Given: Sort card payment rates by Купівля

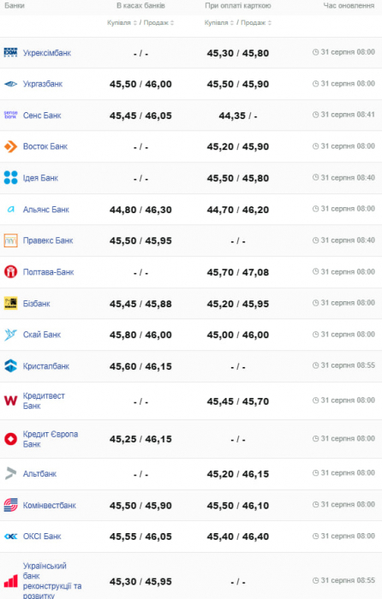Looking at the screenshot, I should pos(219,23).
